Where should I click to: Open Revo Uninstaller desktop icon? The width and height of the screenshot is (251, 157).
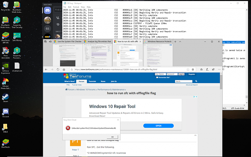pos(6,53)
